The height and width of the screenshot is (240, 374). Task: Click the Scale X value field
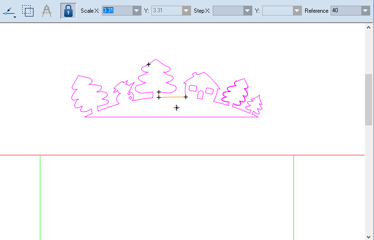point(116,10)
